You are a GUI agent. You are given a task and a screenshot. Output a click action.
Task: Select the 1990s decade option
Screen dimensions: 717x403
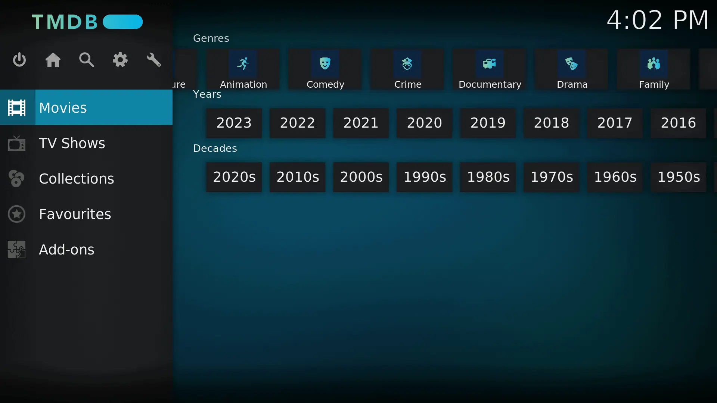pos(425,176)
